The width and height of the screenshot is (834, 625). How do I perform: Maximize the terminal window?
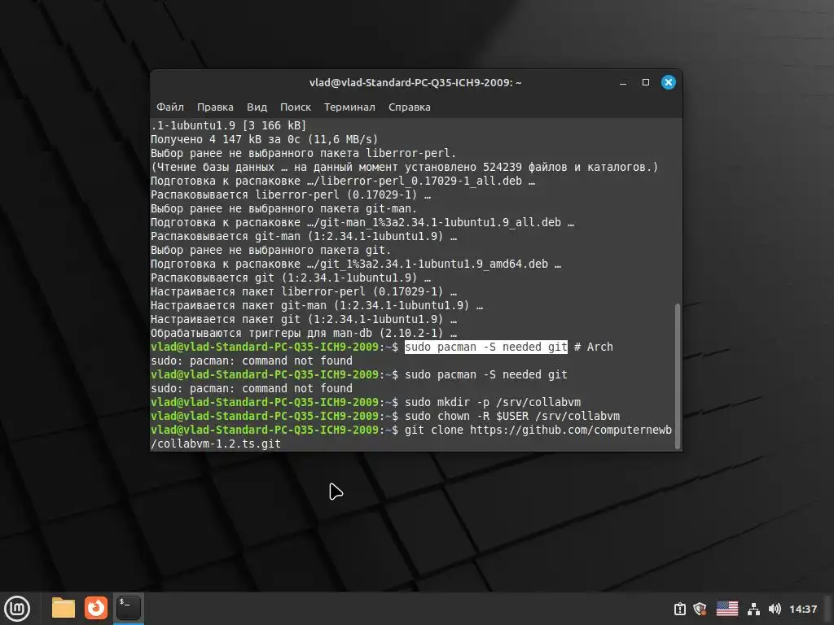646,82
